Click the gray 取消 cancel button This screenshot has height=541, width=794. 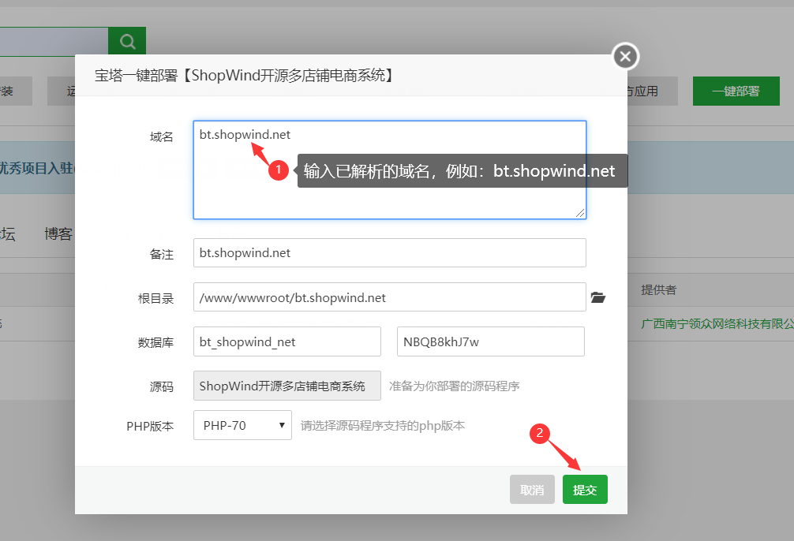tap(532, 490)
